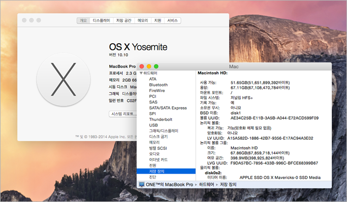
Task: Select SATA/SATA Express entry
Action: [x=168, y=108]
